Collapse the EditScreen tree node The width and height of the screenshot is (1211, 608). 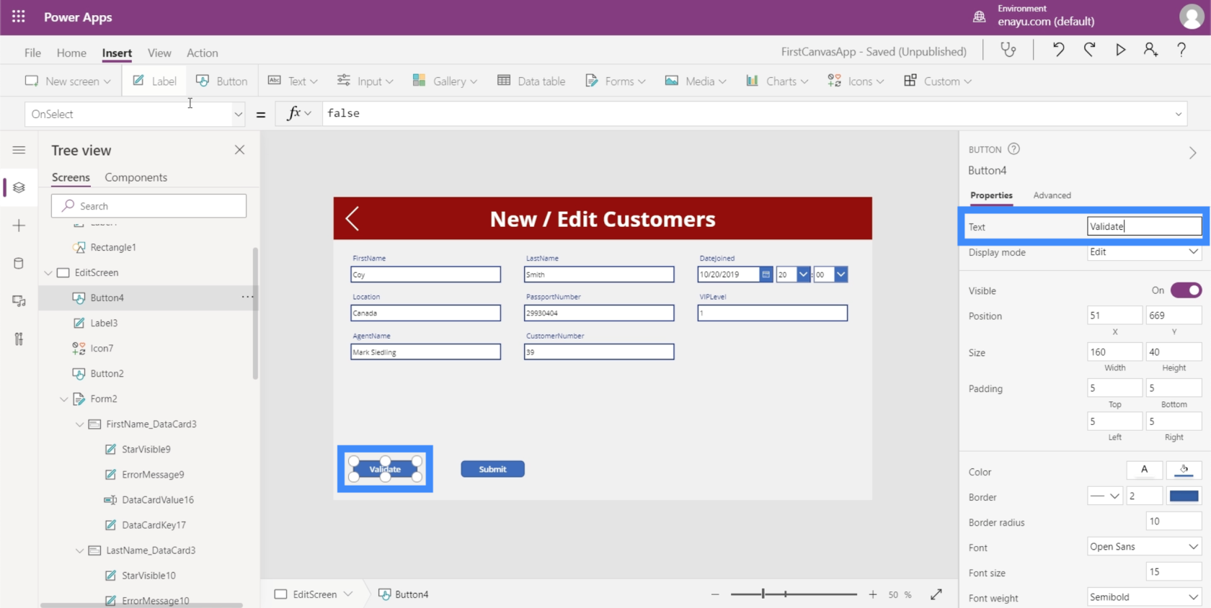point(48,272)
